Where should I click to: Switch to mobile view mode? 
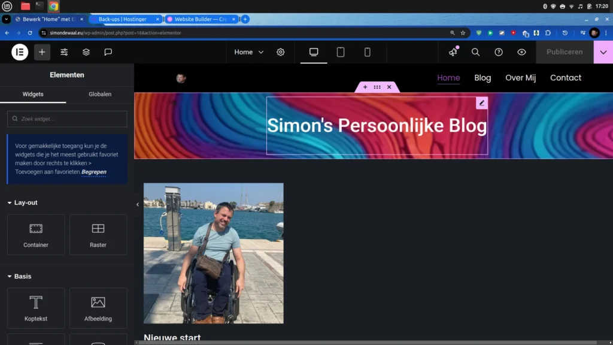pos(368,52)
